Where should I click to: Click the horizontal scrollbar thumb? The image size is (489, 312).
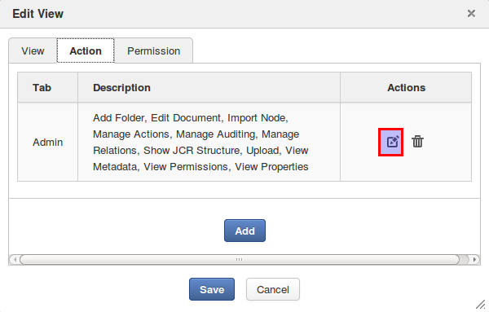(239, 259)
